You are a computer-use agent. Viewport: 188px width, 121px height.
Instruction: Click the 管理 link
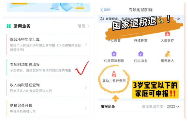(82, 26)
